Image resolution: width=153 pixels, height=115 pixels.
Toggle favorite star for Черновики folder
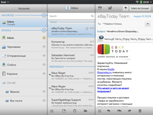coord(44,47)
